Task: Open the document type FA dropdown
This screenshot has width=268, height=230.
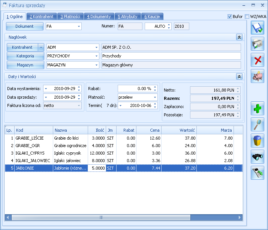Action: coord(79,26)
